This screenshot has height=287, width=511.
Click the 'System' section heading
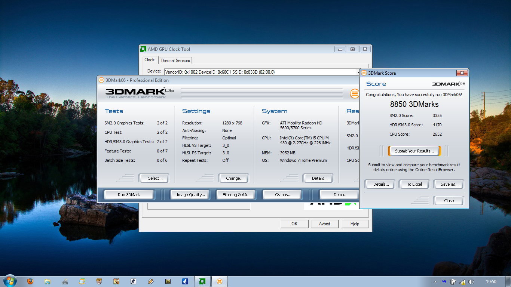click(275, 111)
